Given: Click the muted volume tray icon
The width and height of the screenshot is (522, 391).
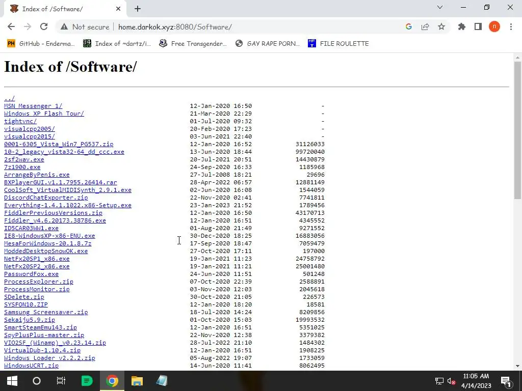Looking at the screenshot, I should click(452, 381).
